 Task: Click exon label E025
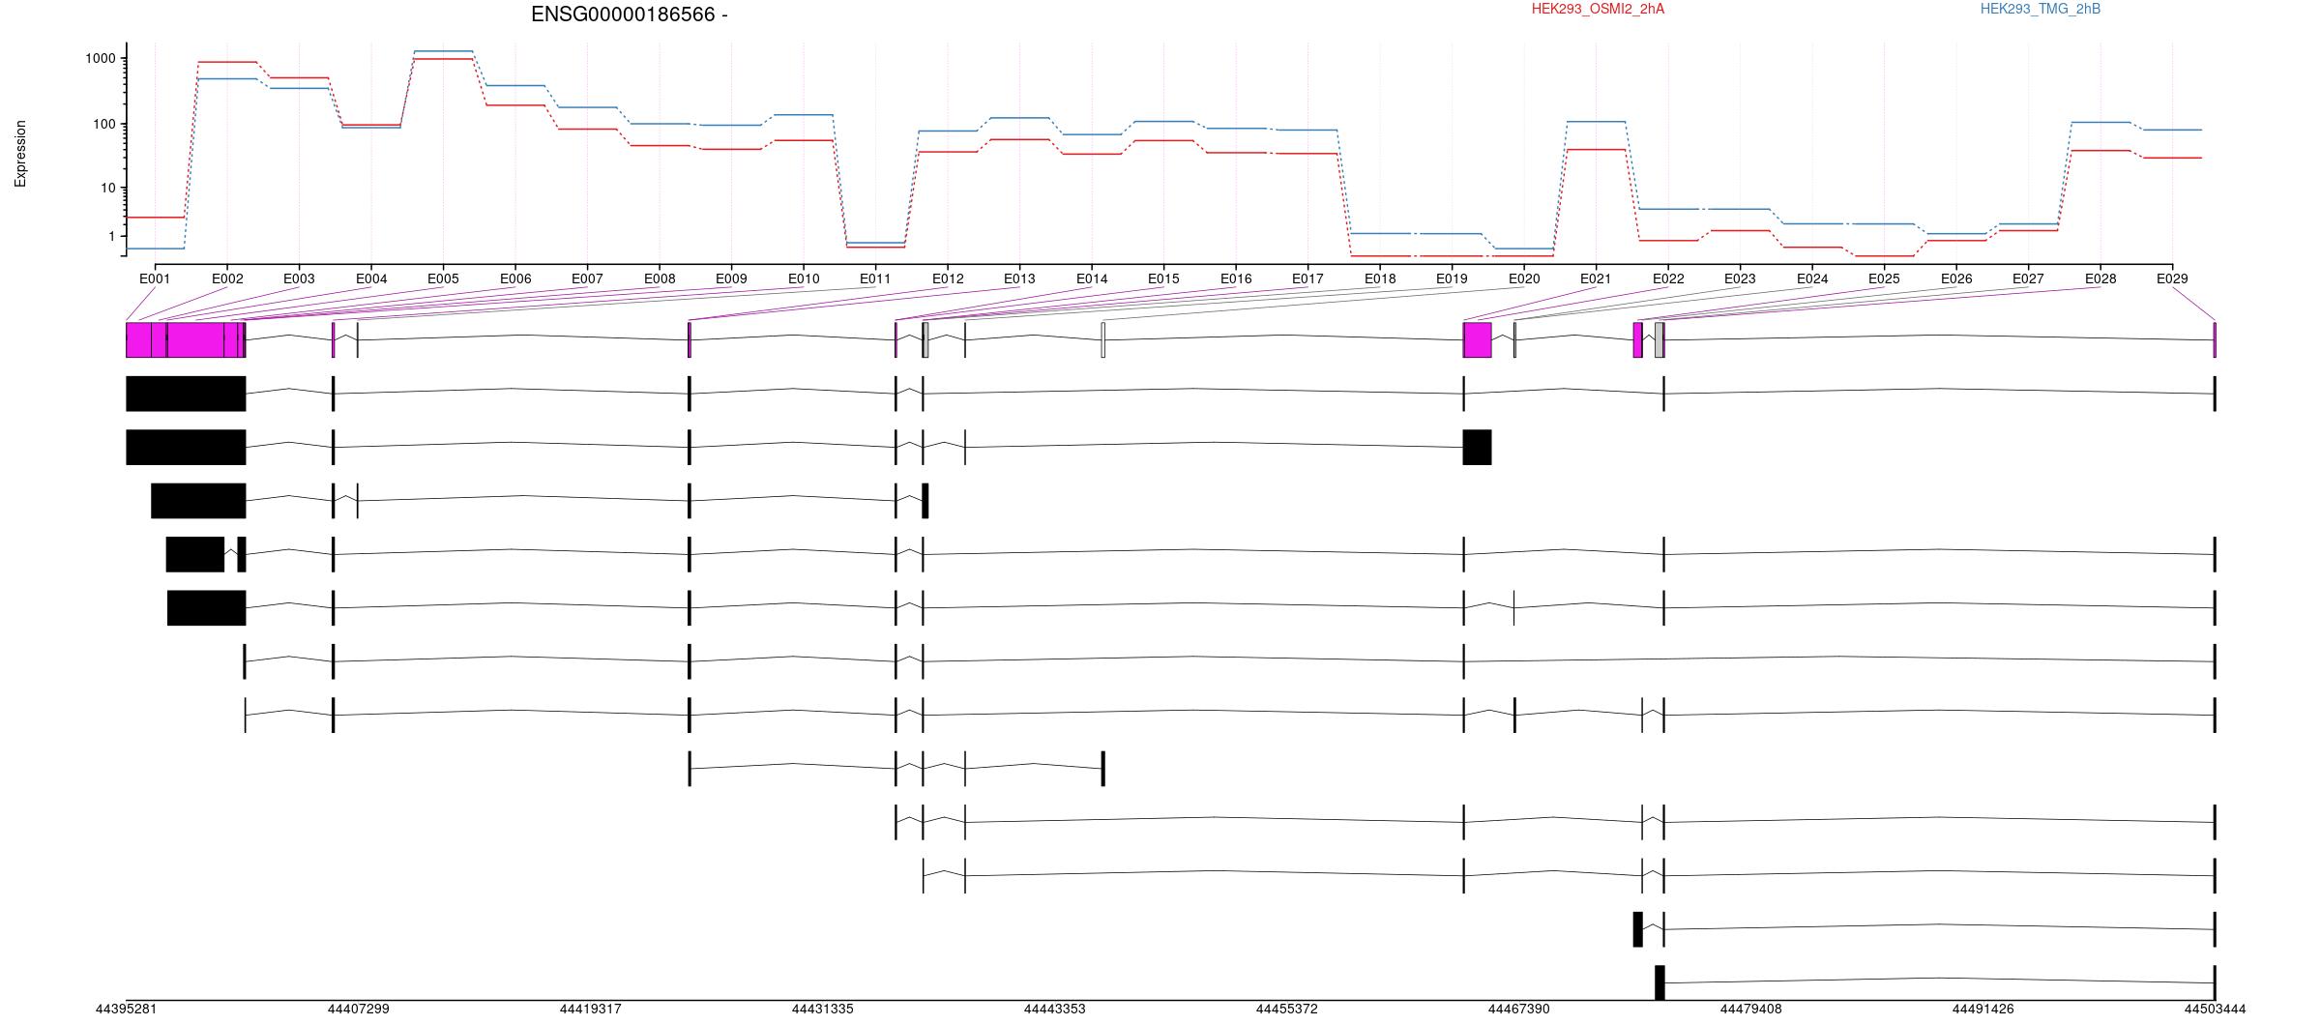[x=1884, y=279]
